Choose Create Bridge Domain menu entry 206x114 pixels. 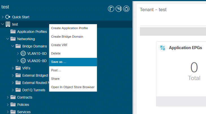[x=73, y=37]
